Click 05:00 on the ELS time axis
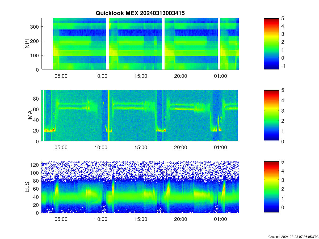Screen dimensions: 319x239 point(61,219)
